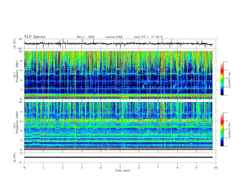Click the "9" tick on the time axis
Image resolution: width=243 pixels, height=188 pixels.
196,168
